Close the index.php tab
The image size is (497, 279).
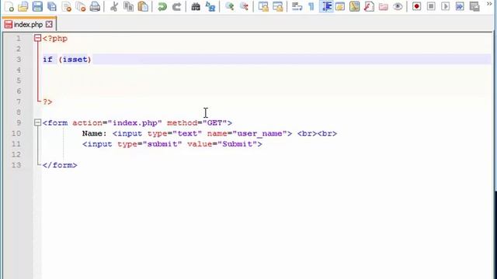pyautogui.click(x=49, y=24)
